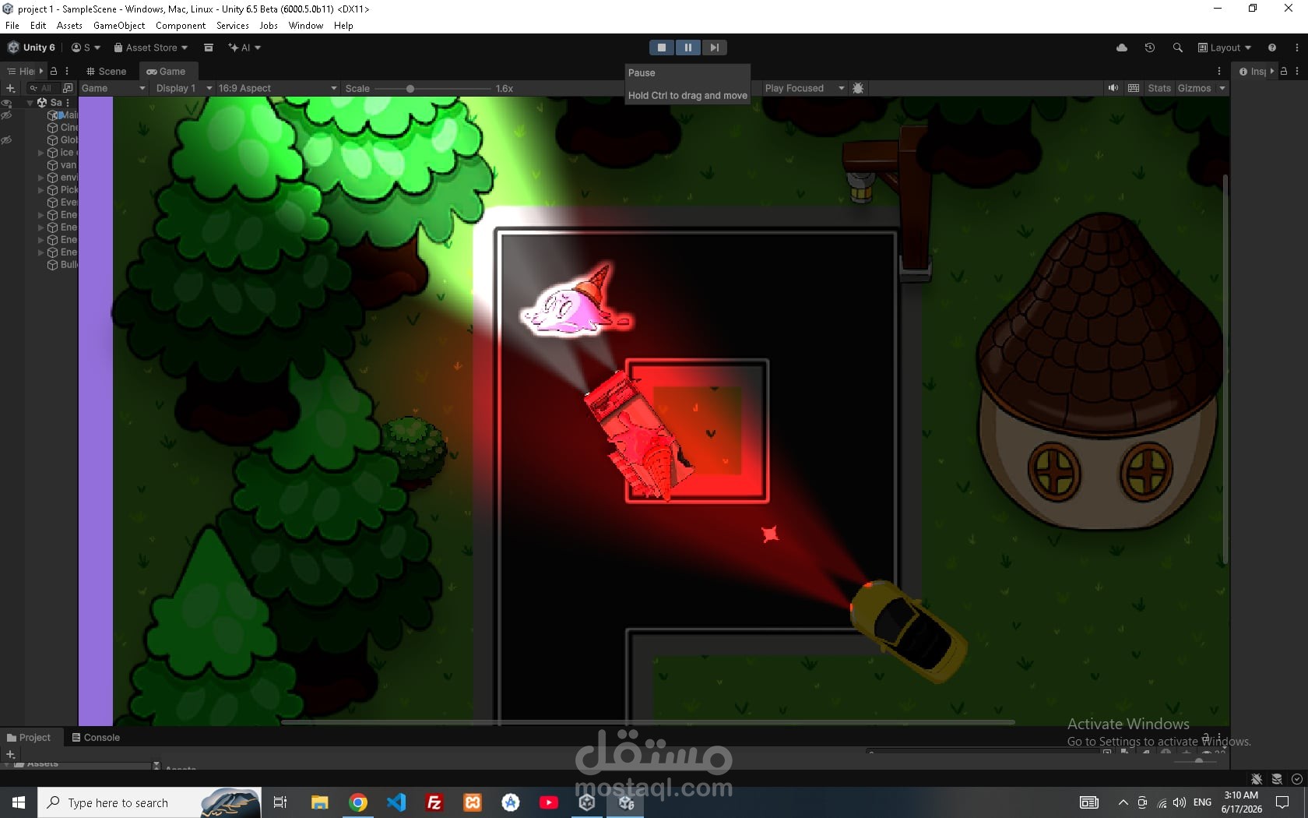Toggle scene visibility eye next to Sa
Screen dimensions: 1308x818
pyautogui.click(x=6, y=103)
